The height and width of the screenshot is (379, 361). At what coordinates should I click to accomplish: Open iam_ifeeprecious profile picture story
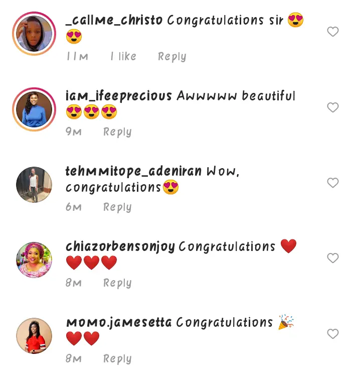(x=34, y=109)
